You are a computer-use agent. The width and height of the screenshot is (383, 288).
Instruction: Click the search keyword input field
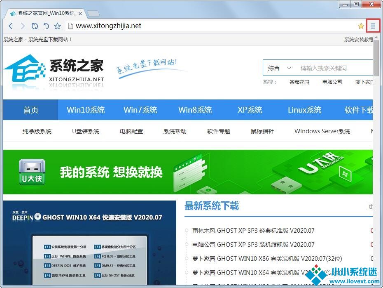coord(336,68)
